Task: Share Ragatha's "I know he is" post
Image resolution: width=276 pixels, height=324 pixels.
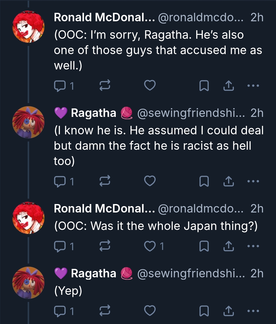Action: pyautogui.click(x=228, y=181)
